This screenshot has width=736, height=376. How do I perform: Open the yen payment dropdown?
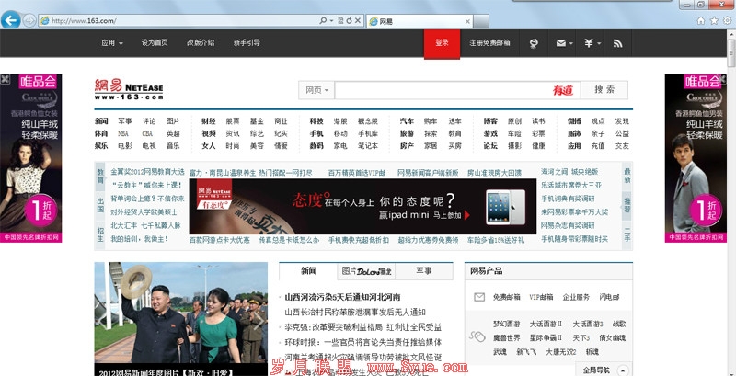coord(592,43)
